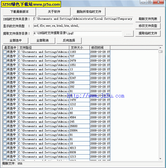Click the modified date in the 4564 row
Image resolution: width=166 pixels, height=168 pixels.
[100, 117]
